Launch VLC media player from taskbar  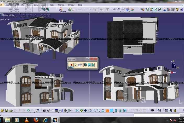click(26, 120)
